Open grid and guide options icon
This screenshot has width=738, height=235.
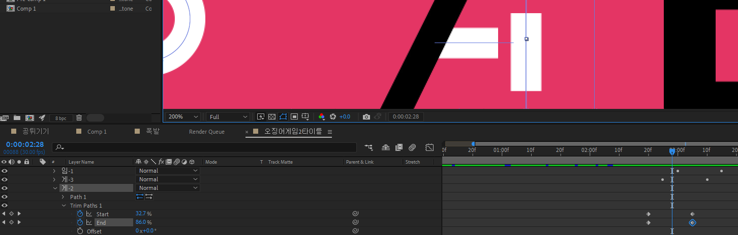point(305,116)
